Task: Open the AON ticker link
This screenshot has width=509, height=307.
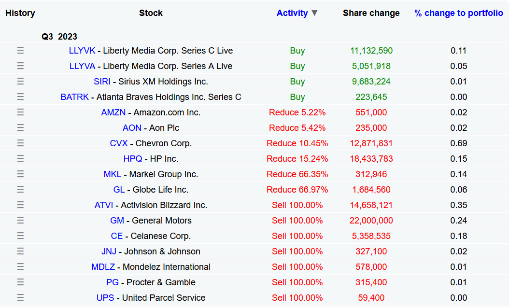Action: (x=132, y=128)
